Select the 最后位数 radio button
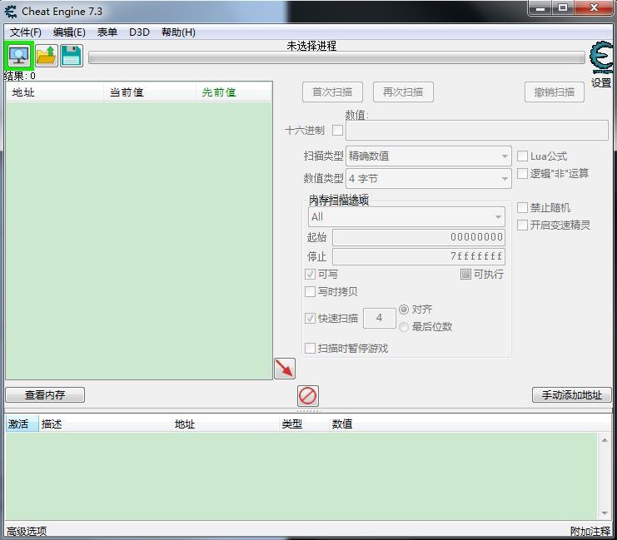 [x=404, y=327]
